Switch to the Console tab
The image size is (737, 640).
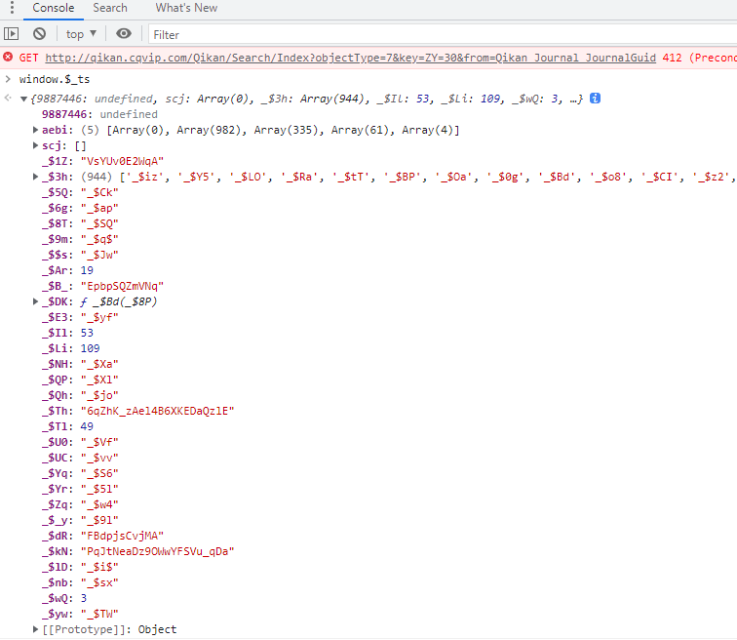[53, 8]
